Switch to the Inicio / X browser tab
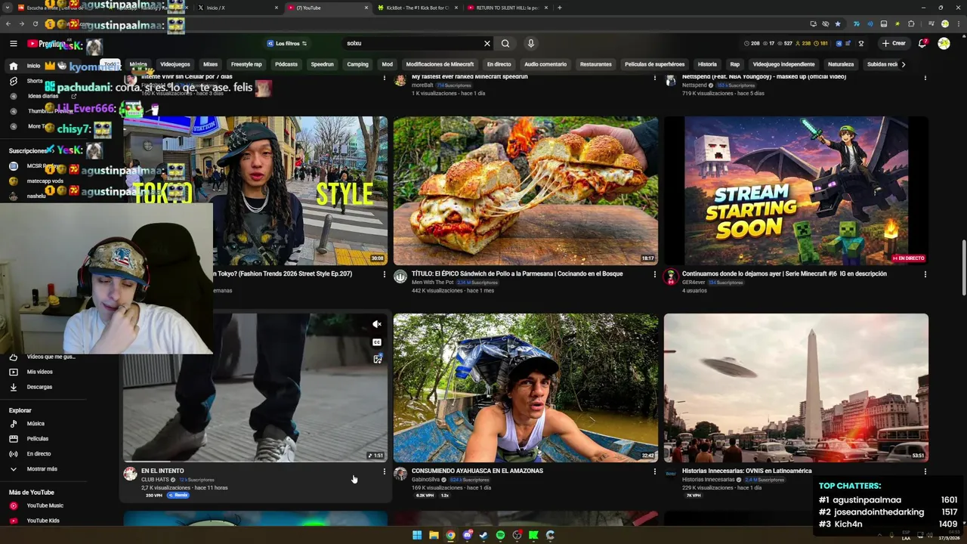Image resolution: width=967 pixels, height=544 pixels. tap(238, 8)
